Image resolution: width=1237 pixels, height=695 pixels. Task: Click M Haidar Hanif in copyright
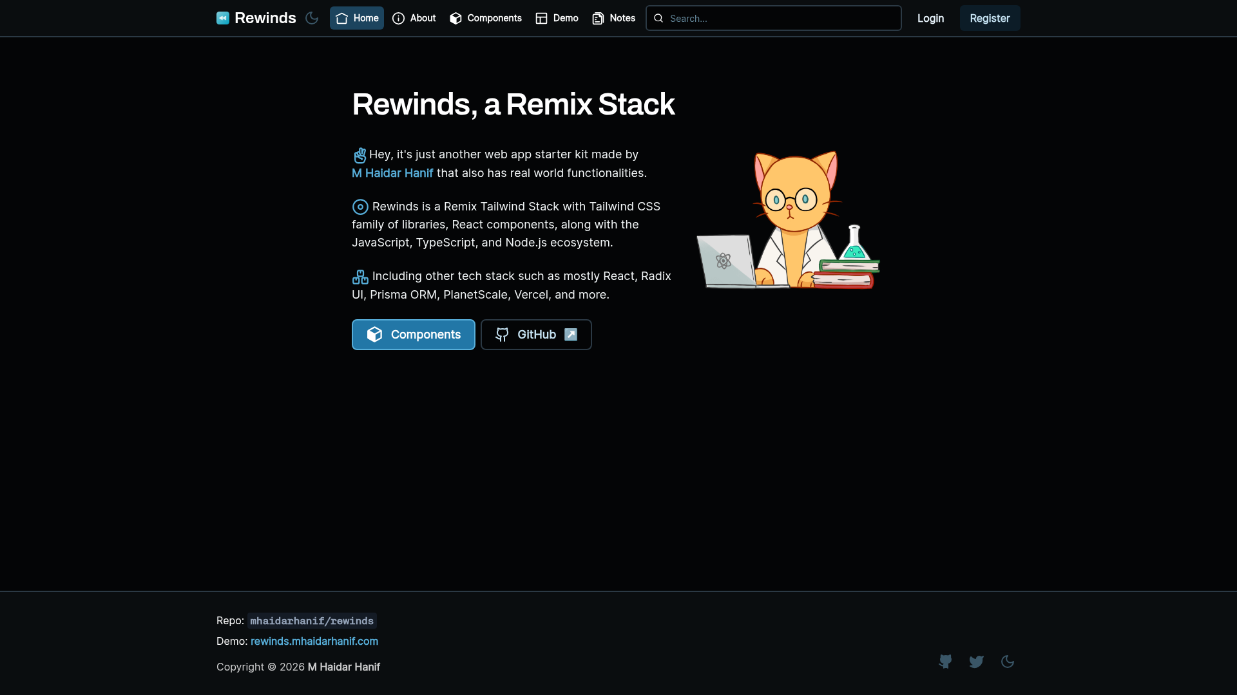[344, 667]
